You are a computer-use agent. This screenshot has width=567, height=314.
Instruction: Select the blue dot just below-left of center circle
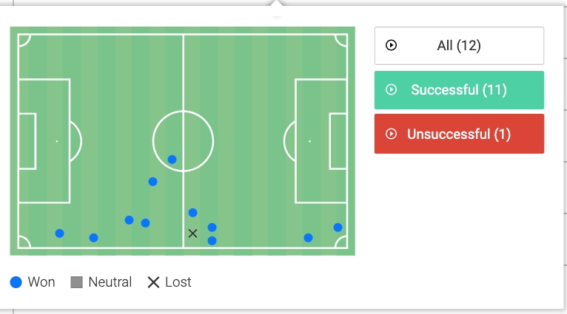(152, 181)
